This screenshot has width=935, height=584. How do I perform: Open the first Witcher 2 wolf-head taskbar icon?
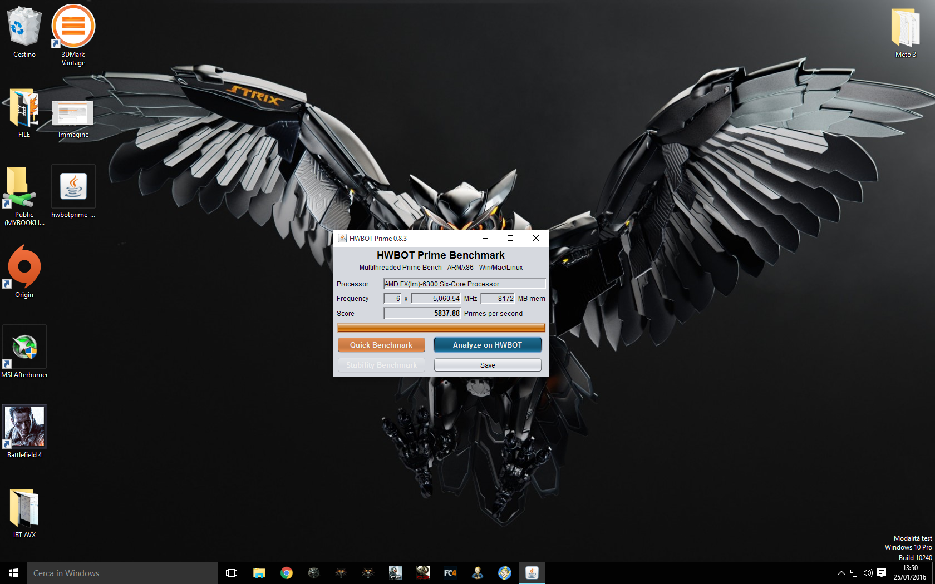(x=341, y=573)
